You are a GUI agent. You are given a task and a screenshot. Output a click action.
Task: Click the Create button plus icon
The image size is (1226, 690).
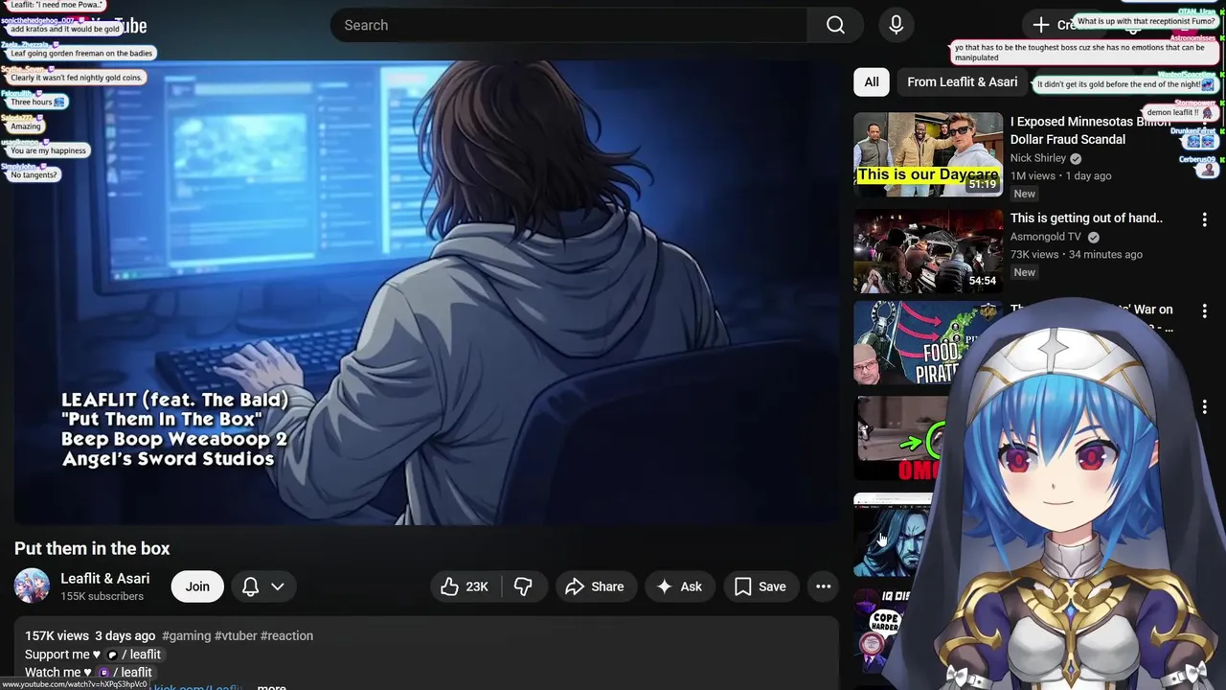(1040, 25)
